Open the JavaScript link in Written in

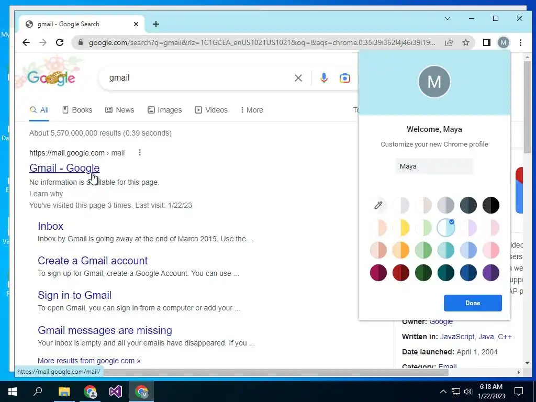[457, 337]
